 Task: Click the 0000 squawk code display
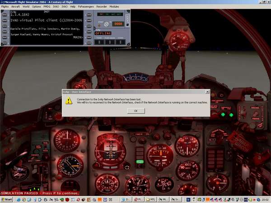click(118, 24)
